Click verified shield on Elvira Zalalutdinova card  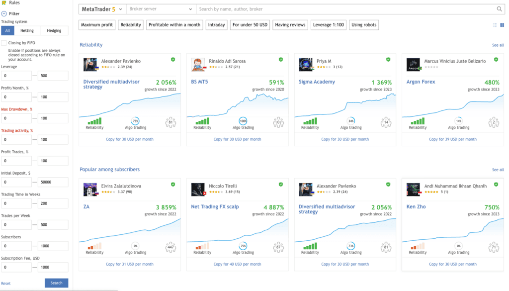173,185
